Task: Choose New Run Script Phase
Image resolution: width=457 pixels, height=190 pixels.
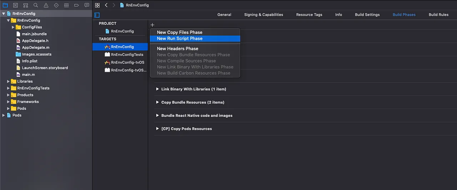Action: (x=195, y=38)
